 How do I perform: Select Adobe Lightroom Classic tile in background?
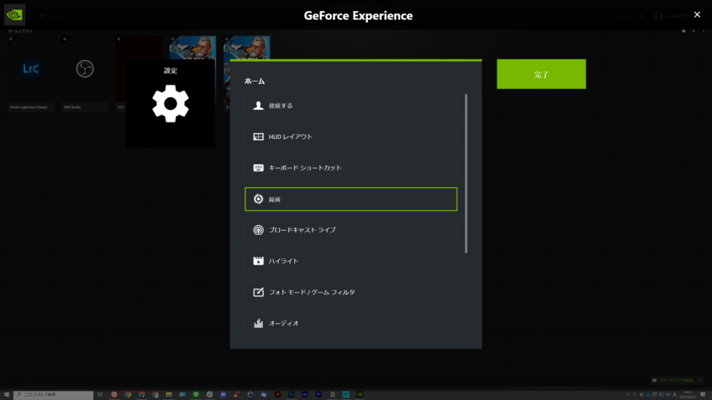[x=30, y=74]
